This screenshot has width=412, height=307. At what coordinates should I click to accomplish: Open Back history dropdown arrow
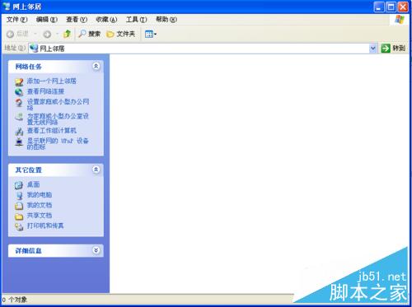tap(35, 35)
